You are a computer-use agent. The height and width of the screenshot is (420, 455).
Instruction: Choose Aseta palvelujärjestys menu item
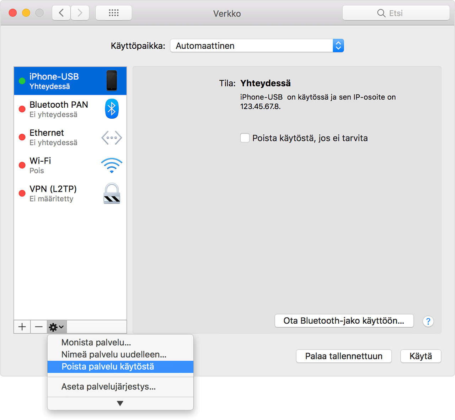click(x=121, y=387)
